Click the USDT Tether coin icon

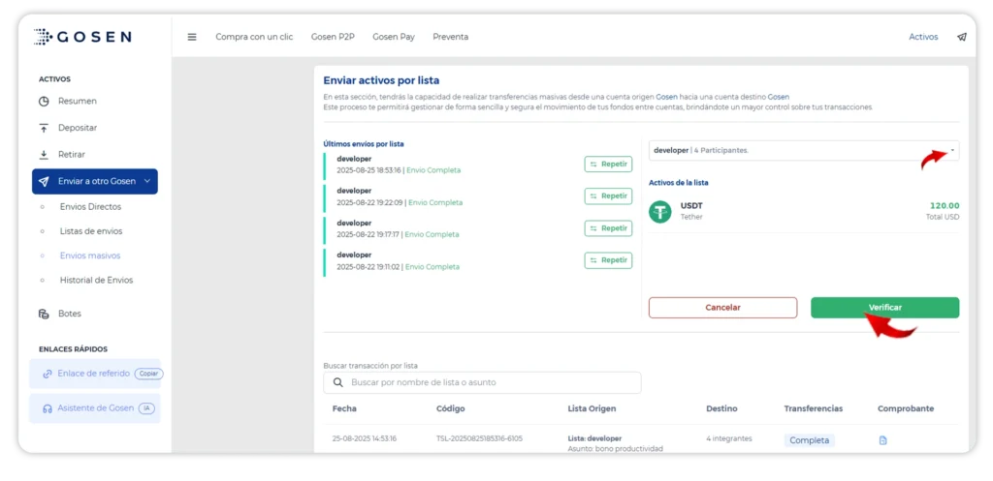coord(660,211)
